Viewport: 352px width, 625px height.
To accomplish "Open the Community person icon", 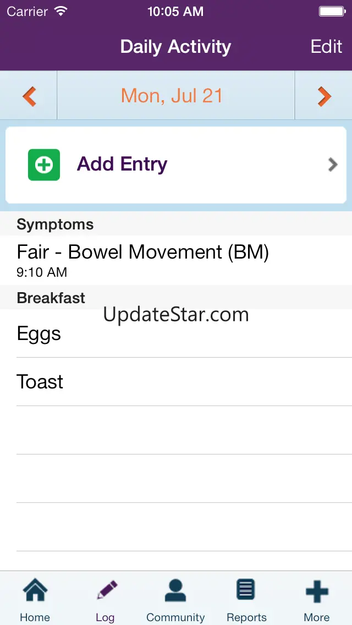I will [175, 590].
